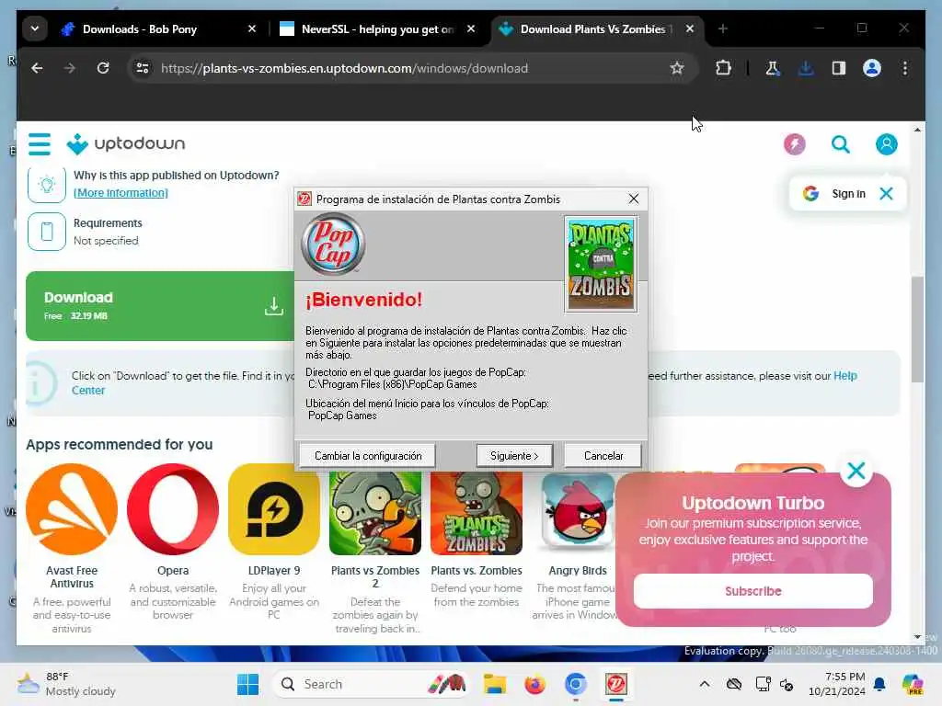Click Cambiar la configuración in installer
Viewport: 942px width, 706px height.
(x=368, y=456)
